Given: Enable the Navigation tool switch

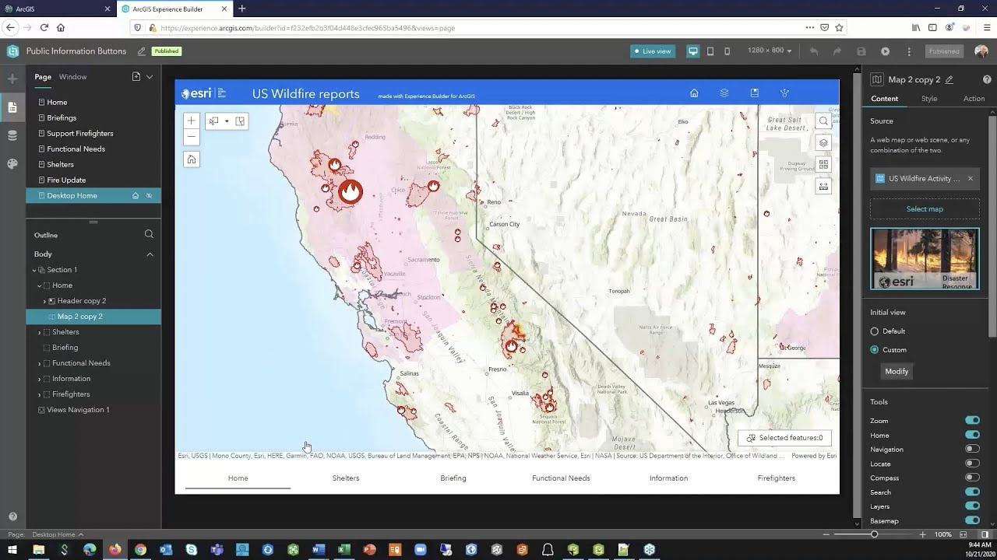Looking at the screenshot, I should (972, 449).
